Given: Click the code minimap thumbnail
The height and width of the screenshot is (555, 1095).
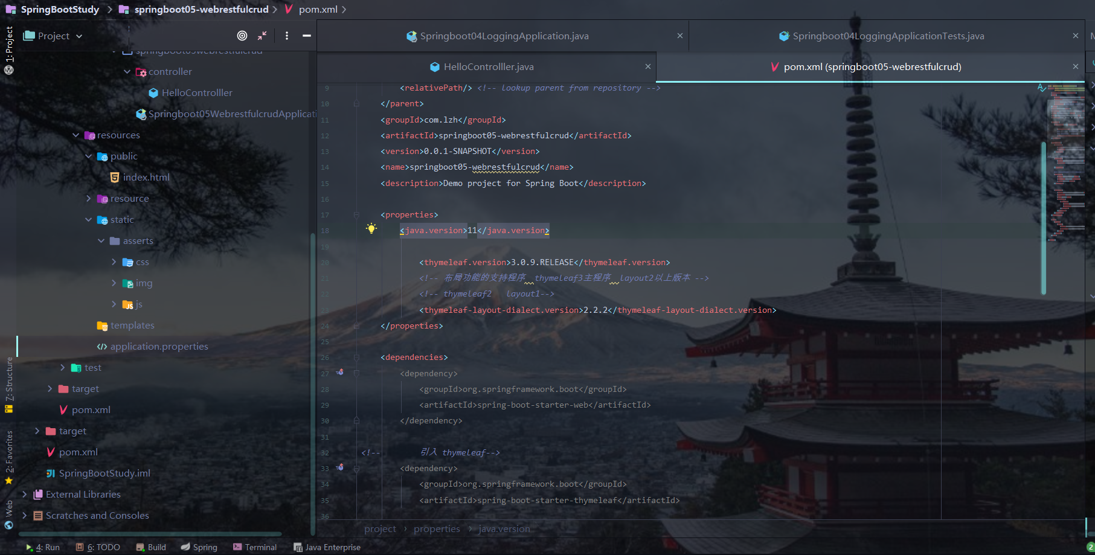Looking at the screenshot, I should tap(1067, 163).
